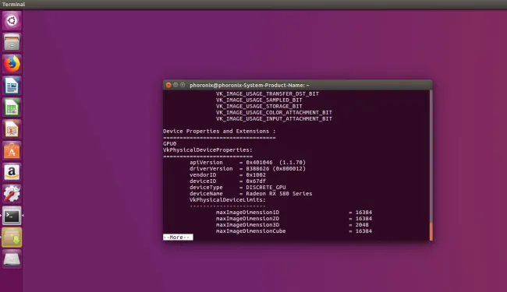Screen dimensions: 507x292
Task: Click Device Properties and Extensions heading
Action: coord(219,131)
